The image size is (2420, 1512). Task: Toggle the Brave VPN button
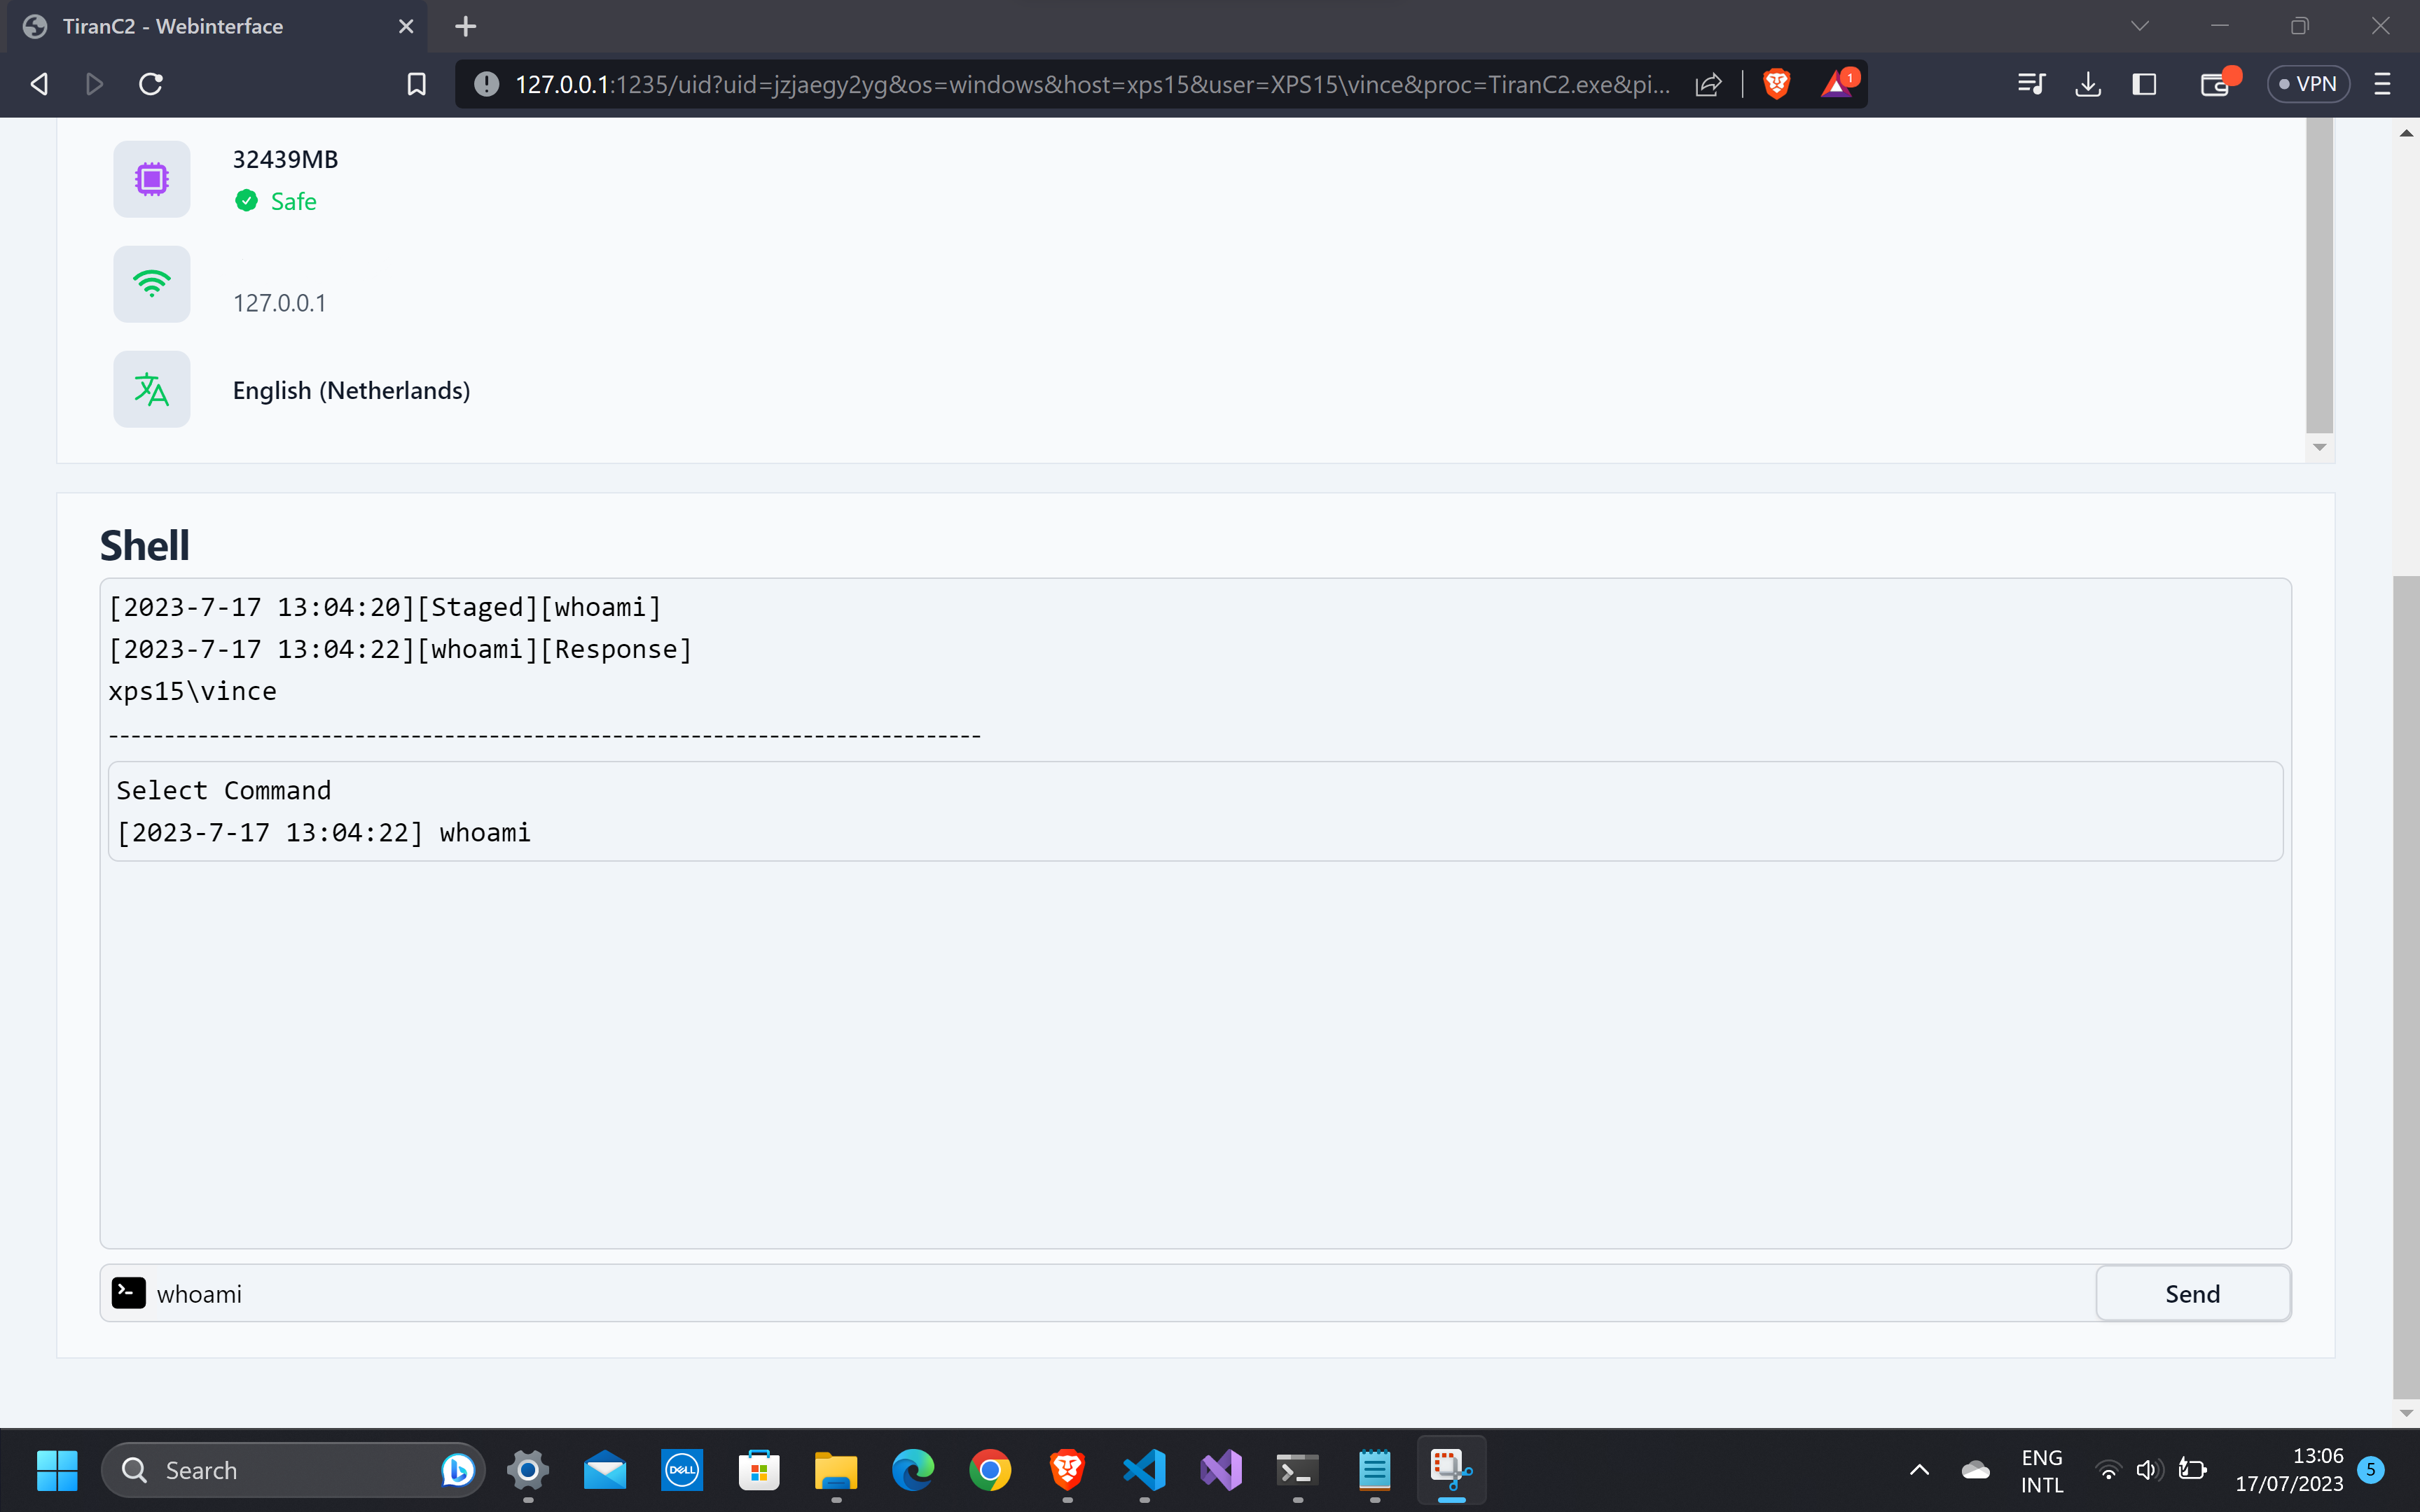[2307, 84]
